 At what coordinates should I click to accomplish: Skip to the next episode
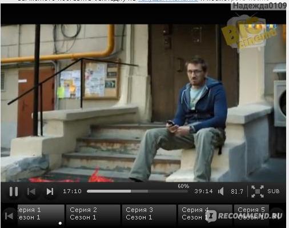(50, 191)
